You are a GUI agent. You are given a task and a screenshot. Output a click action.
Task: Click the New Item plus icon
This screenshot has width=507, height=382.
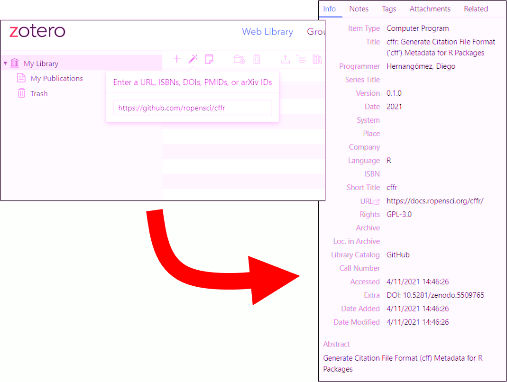pos(176,59)
